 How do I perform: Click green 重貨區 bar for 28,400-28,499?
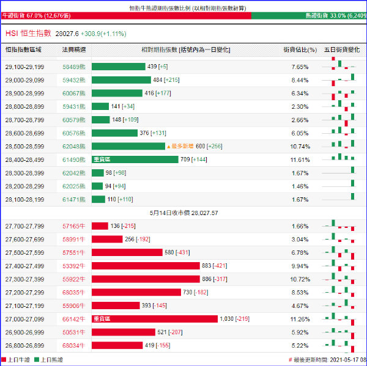click(135, 159)
